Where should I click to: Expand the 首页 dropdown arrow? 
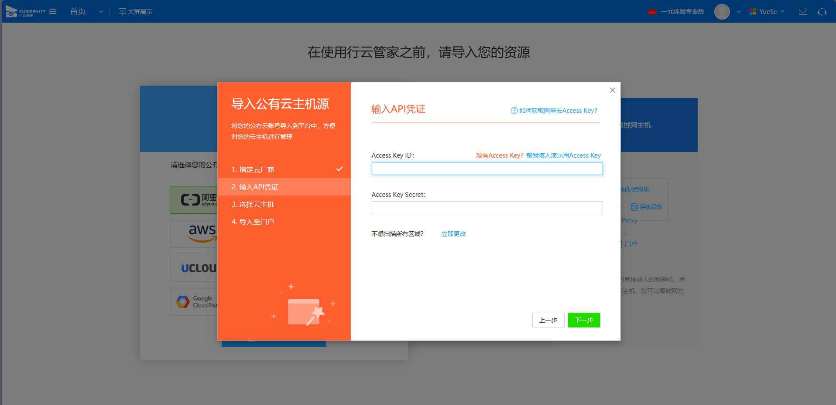101,12
